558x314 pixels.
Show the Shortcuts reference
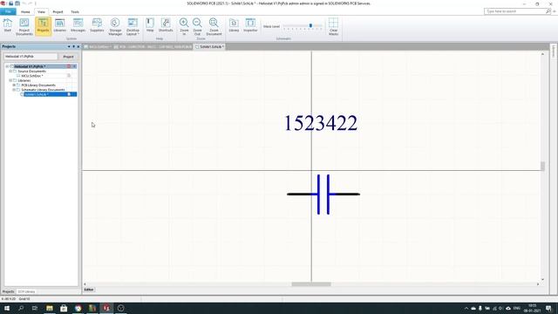tap(166, 25)
